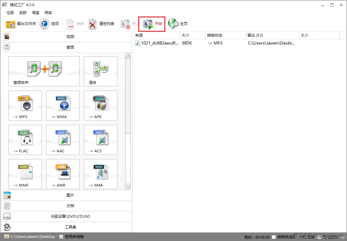Click the format list scroll down arrow
The width and height of the screenshot is (347, 241).
click(x=128, y=187)
